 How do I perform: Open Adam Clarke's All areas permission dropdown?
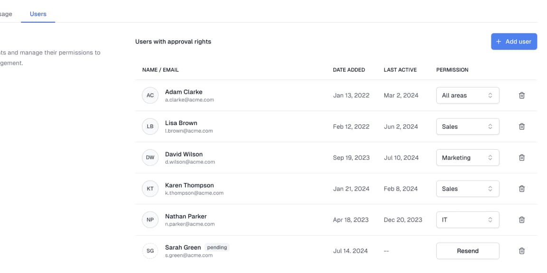[x=467, y=95]
